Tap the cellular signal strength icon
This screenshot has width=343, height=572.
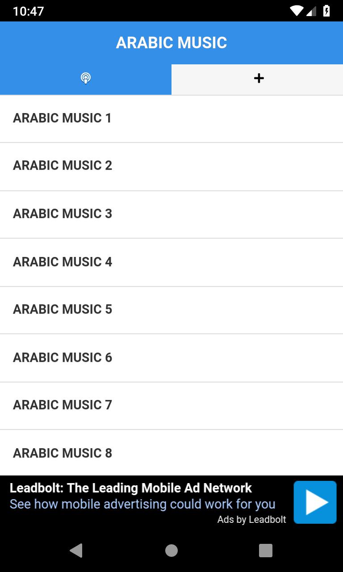311,11
